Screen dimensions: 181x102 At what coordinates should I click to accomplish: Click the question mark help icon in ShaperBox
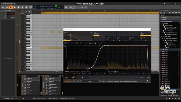100,81
